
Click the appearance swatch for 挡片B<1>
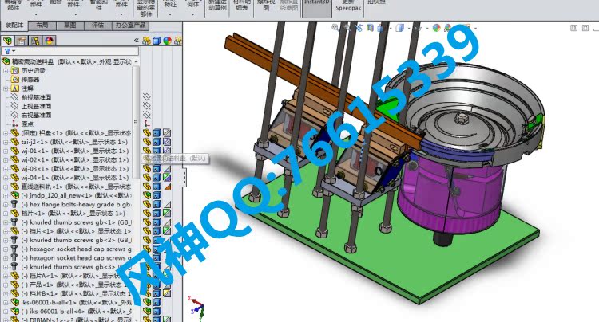[x=167, y=293]
